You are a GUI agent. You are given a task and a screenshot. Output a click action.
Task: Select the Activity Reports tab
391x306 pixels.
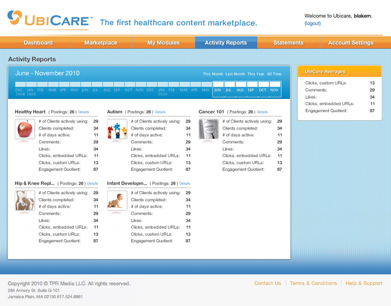(226, 43)
